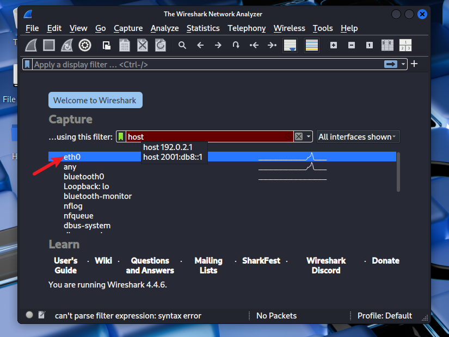Open display filter history dropdown arrow
Screen dimensions: 449x337
403,64
